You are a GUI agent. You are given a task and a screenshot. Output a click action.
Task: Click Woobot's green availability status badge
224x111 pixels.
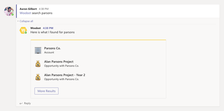[x=26, y=33]
